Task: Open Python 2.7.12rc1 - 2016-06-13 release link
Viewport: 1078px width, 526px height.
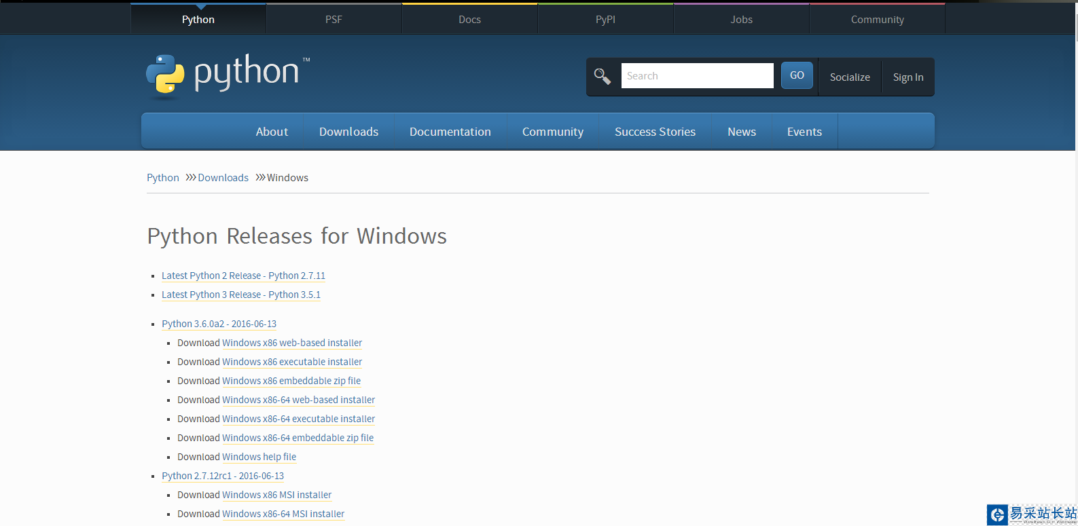Action: coord(223,476)
